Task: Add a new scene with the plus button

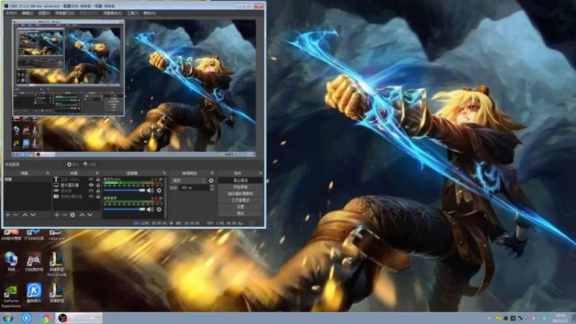Action: click(x=8, y=215)
